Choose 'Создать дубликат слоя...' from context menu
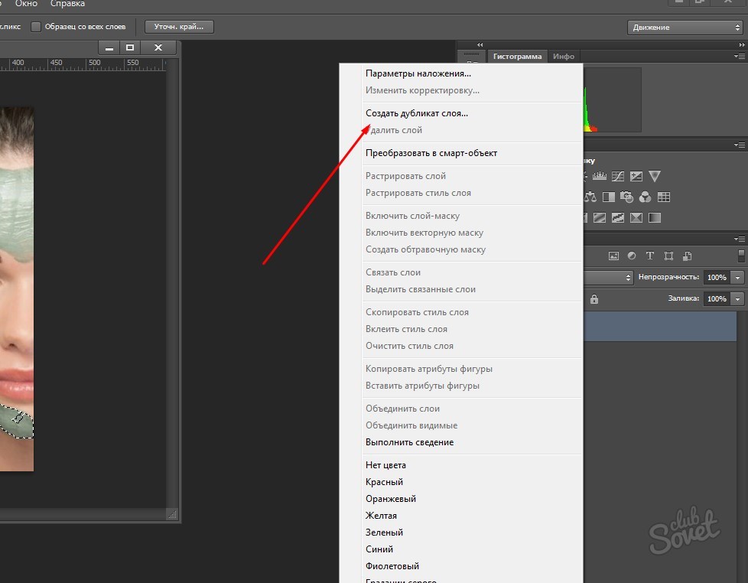 coord(417,113)
